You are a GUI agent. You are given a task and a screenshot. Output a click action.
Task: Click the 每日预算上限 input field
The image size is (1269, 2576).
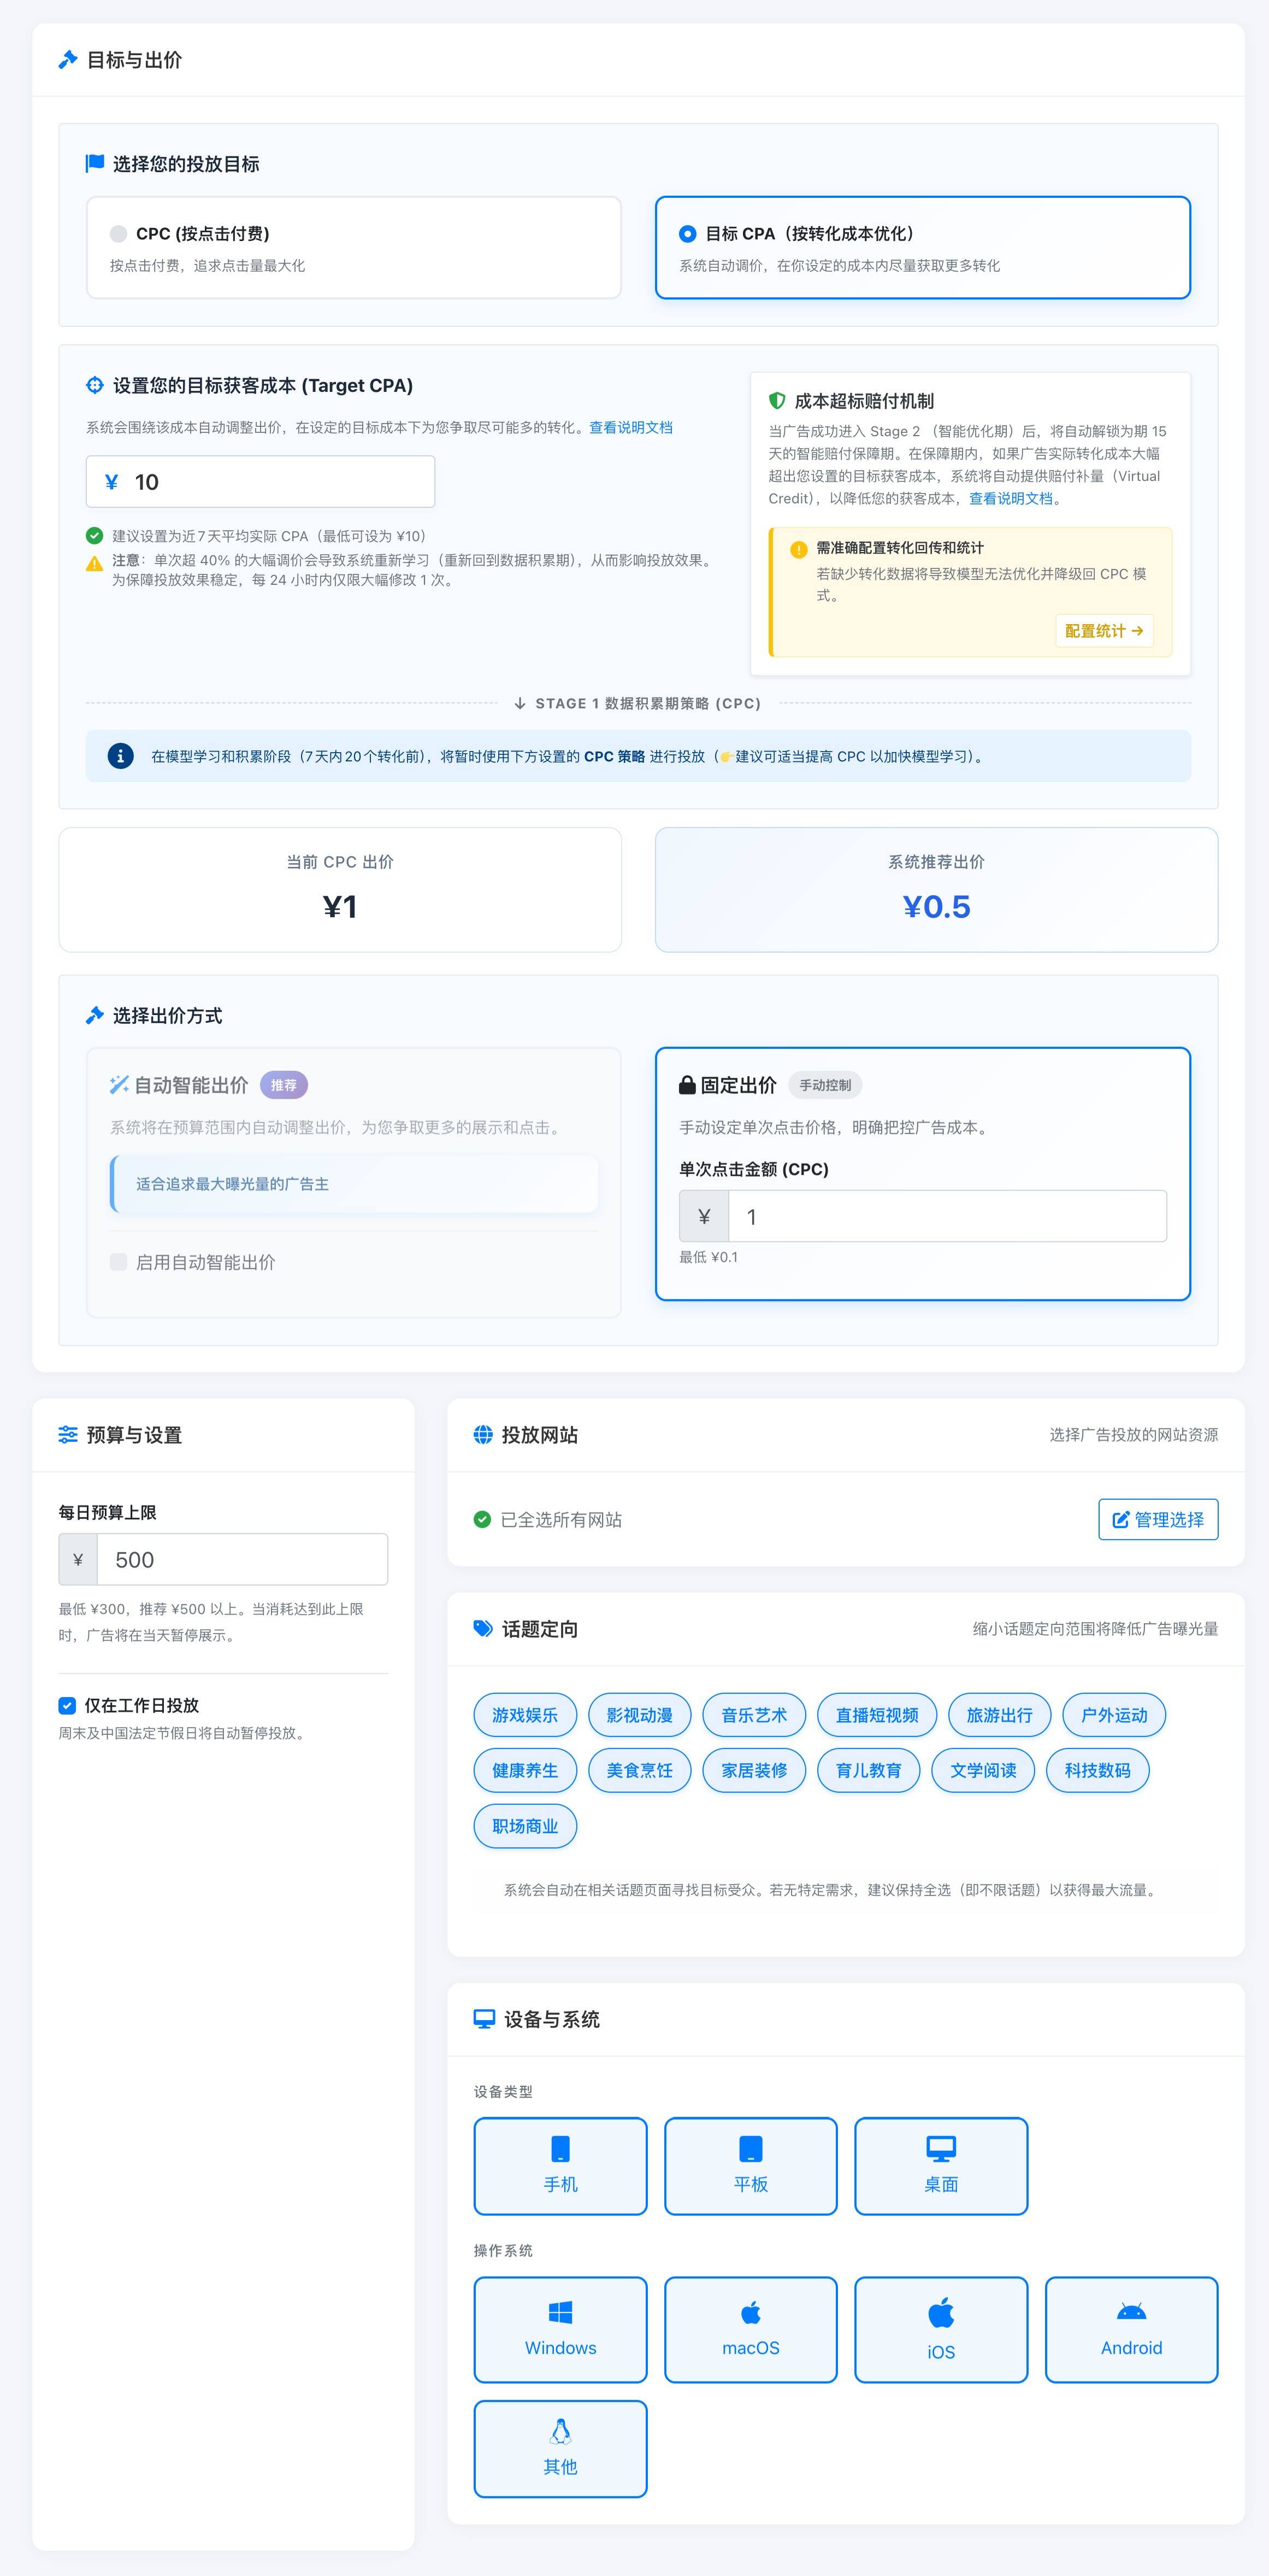[x=241, y=1559]
